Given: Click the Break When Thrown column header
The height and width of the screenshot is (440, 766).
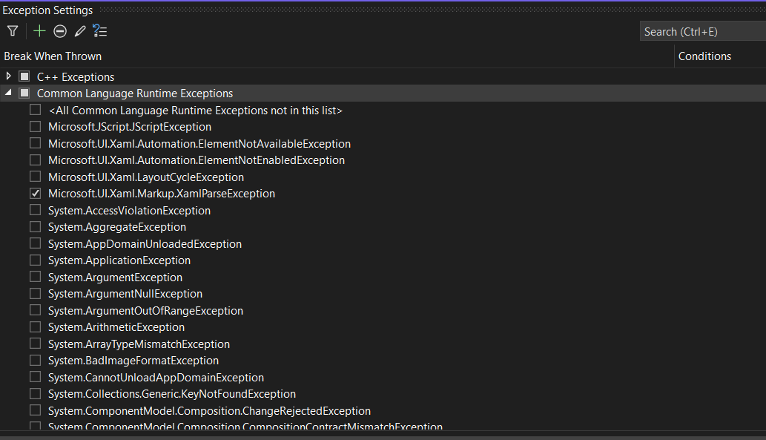Looking at the screenshot, I should point(53,56).
